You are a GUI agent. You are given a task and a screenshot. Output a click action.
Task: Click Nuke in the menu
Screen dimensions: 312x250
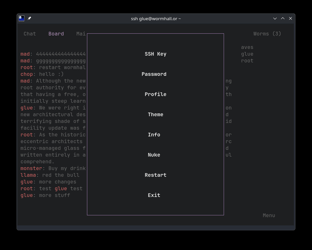pyautogui.click(x=154, y=155)
